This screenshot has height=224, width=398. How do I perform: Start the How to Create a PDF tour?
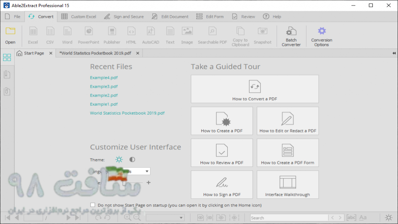(x=222, y=121)
